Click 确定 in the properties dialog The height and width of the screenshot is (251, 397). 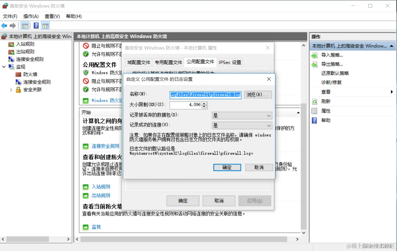point(183,201)
